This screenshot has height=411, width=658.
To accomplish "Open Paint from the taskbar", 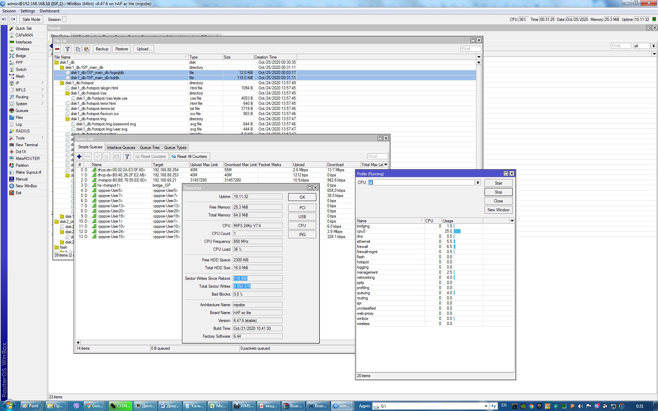I will pyautogui.click(x=31, y=406).
